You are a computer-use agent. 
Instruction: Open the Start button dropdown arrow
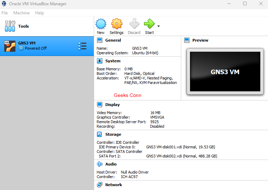tap(159, 26)
